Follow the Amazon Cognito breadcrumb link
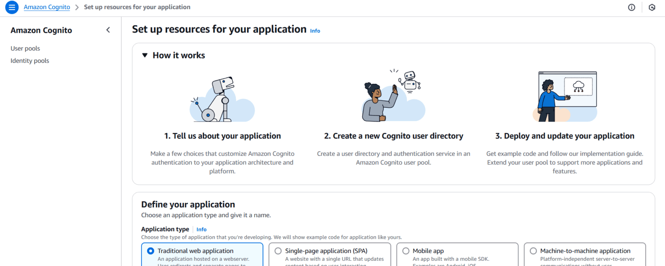This screenshot has width=665, height=266. click(x=47, y=7)
